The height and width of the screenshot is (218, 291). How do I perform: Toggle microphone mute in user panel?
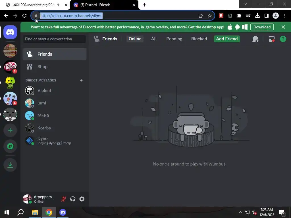pos(63,199)
